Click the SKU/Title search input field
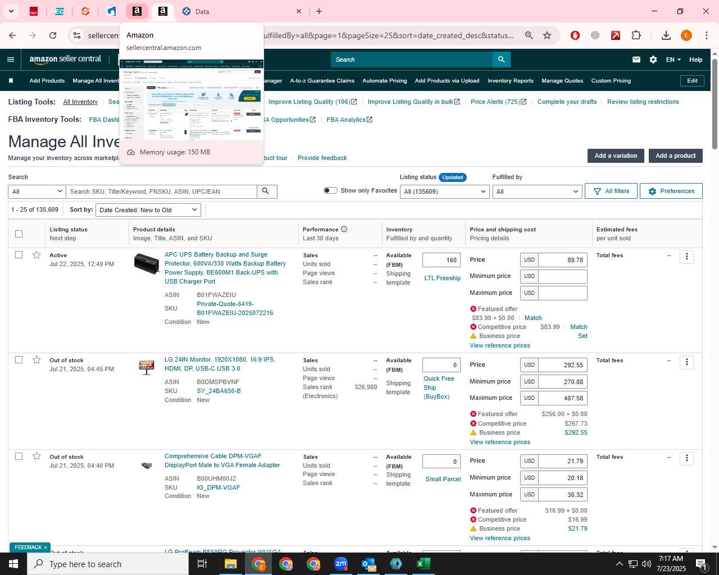The height and width of the screenshot is (575, 719). (x=162, y=191)
